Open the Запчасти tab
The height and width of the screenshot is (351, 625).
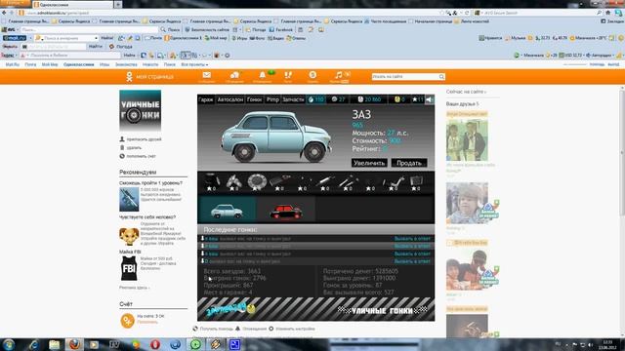[x=293, y=99]
